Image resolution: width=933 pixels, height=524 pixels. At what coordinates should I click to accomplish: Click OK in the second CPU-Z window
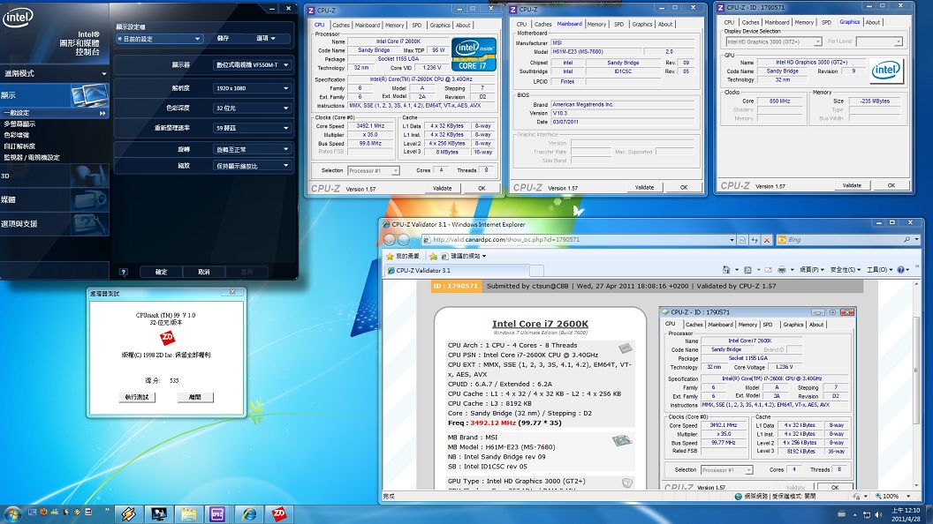click(684, 187)
